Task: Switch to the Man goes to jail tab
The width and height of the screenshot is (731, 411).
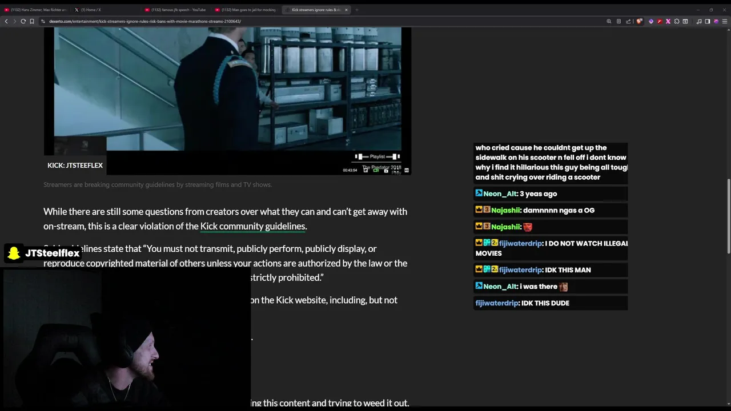Action: pos(246,10)
